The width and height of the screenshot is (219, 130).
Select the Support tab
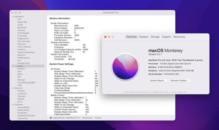click(166, 37)
